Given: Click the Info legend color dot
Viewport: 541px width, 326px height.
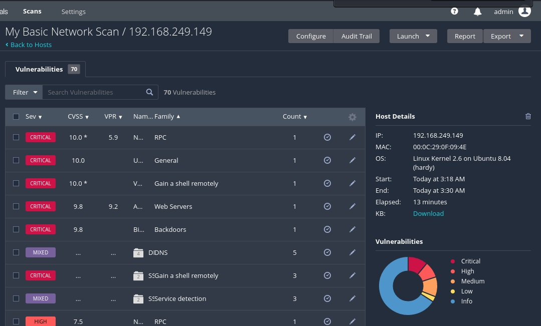Looking at the screenshot, I should tap(453, 301).
